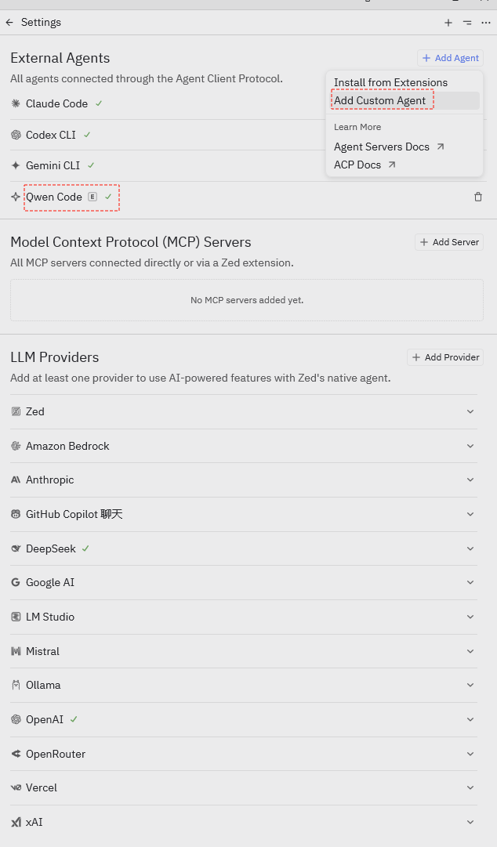Click the Claude Code agent name
Screen dimensions: 497x847
point(56,103)
